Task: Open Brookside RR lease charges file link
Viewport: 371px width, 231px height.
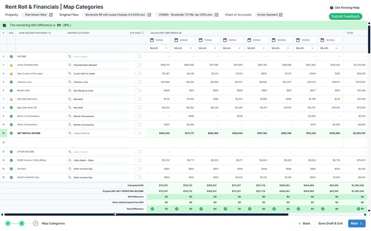Action: pyautogui.click(x=149, y=15)
